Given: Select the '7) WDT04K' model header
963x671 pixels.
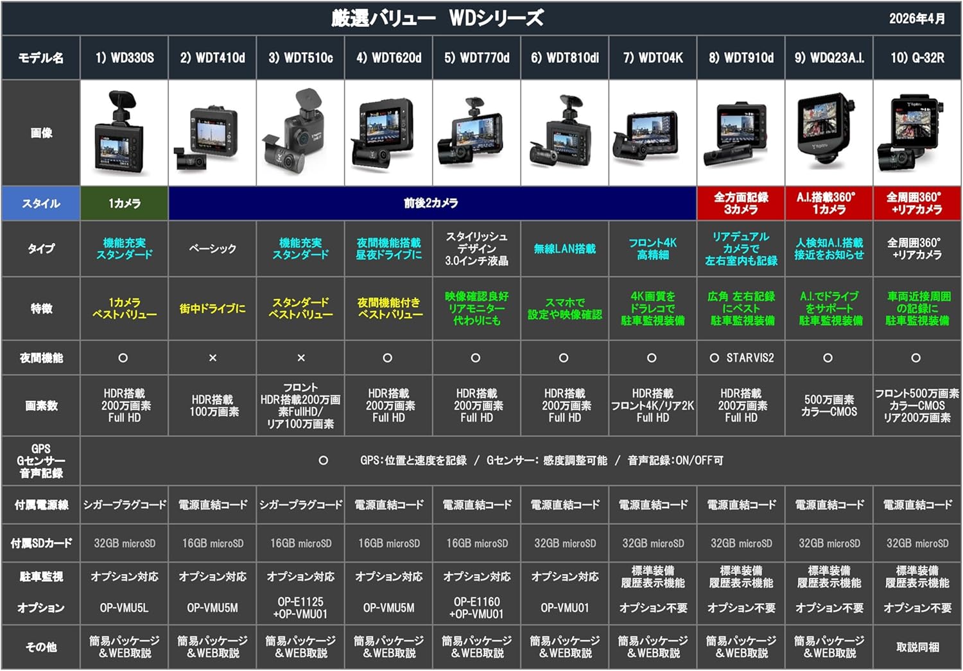Looking at the screenshot, I should [653, 58].
